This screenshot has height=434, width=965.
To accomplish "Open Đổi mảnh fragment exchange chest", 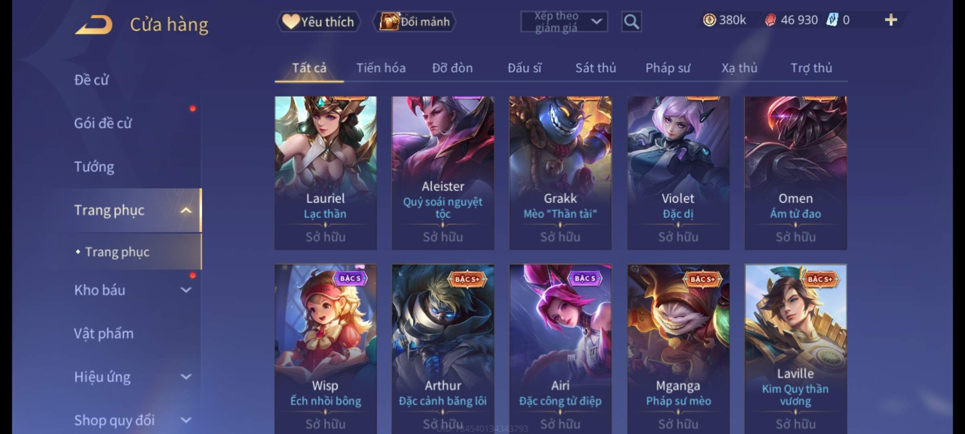I will [415, 22].
